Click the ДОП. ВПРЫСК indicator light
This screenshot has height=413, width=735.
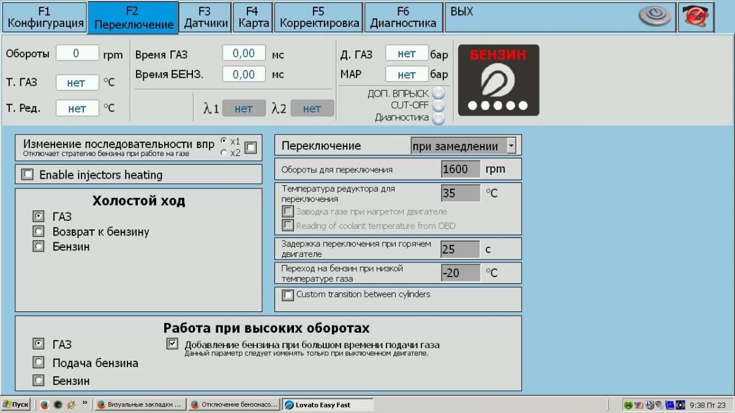pyautogui.click(x=438, y=94)
